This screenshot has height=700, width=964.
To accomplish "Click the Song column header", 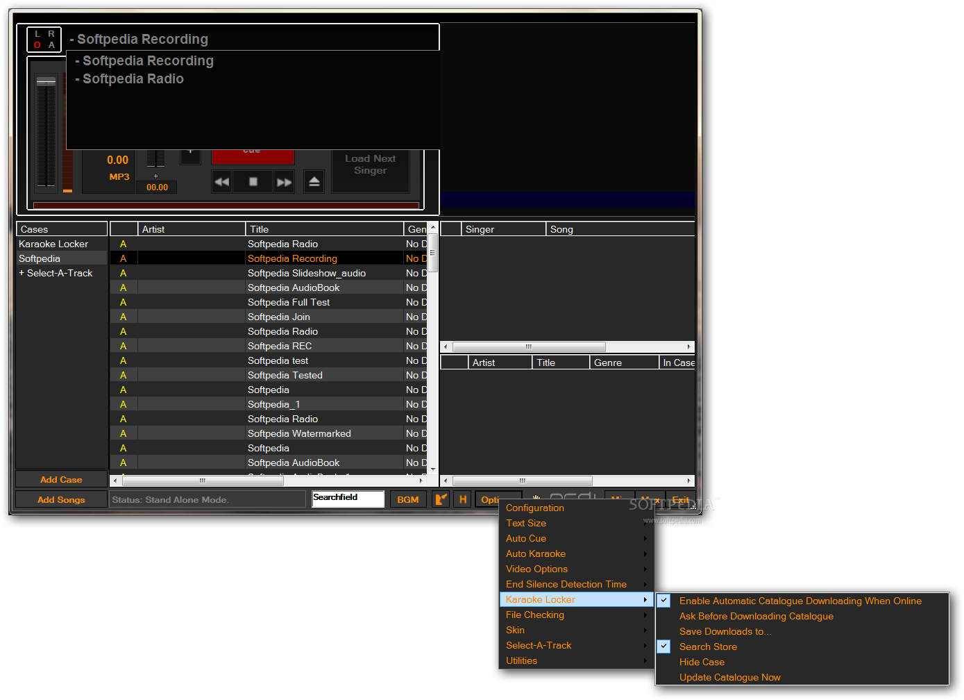I will (x=620, y=229).
